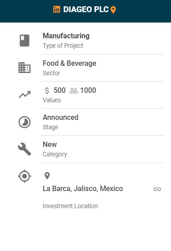
Task: Click the La Barca, Jalisco, Mexico text
Action: click(x=83, y=188)
